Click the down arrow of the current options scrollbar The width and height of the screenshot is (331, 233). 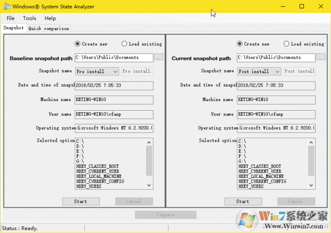click(311, 185)
